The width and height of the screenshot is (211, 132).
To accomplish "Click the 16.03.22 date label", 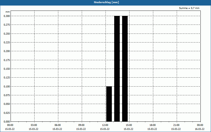I will (200, 129).
